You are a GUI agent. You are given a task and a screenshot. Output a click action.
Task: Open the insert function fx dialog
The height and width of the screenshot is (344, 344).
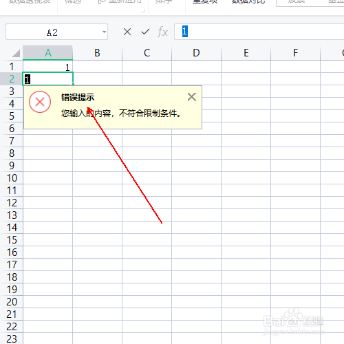click(163, 32)
